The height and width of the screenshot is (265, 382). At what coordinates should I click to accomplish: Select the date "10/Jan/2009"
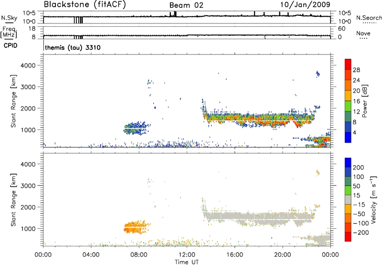point(305,4)
